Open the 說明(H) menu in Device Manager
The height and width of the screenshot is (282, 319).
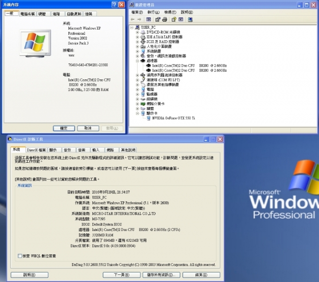coord(187,12)
